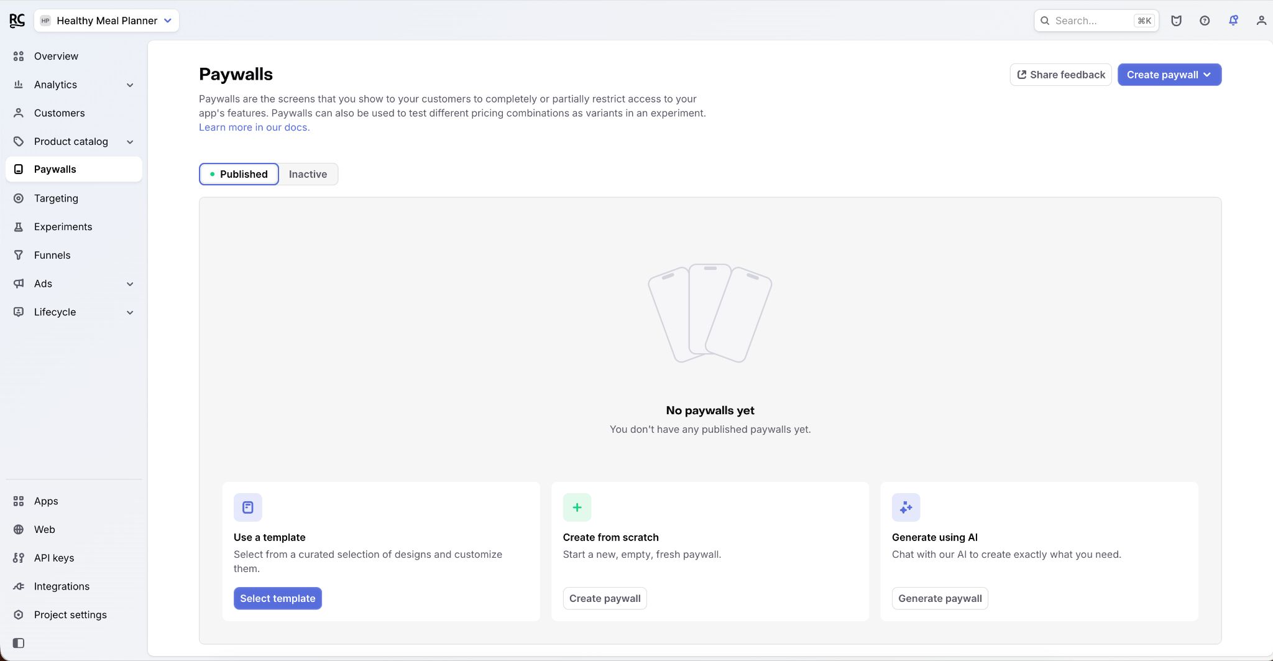Viewport: 1273px width, 661px height.
Task: Click the Project settings gear icon
Action: (19, 615)
